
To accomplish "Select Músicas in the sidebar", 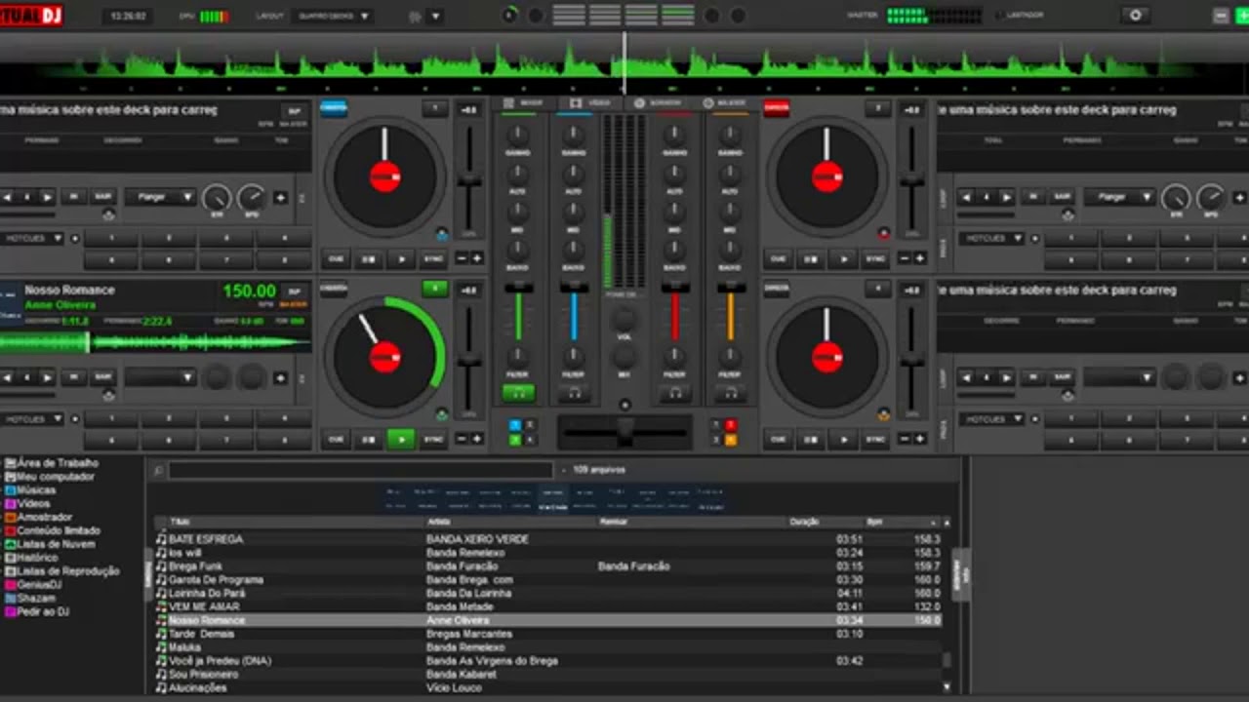I will pyautogui.click(x=30, y=489).
